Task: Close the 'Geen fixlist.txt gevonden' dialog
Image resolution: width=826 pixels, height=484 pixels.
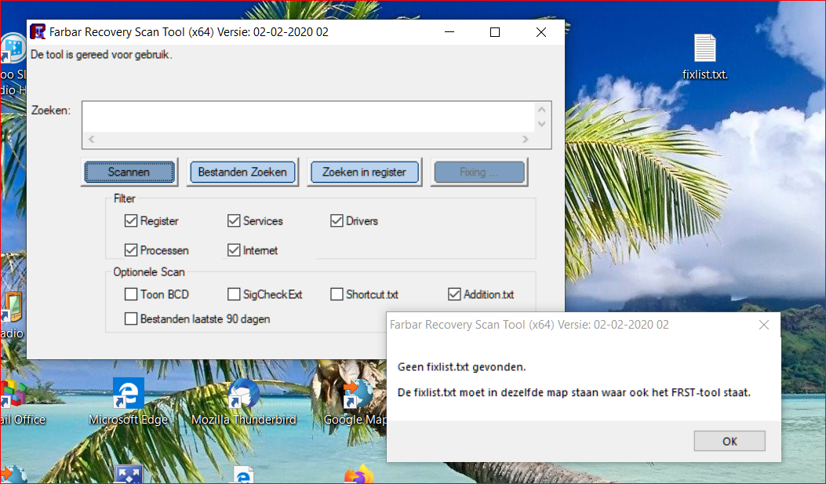Action: coord(764,325)
